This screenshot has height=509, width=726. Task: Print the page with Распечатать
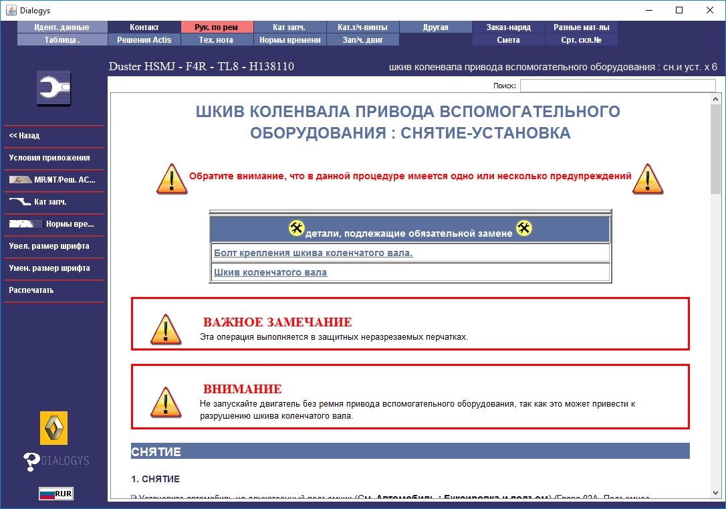[x=54, y=290]
